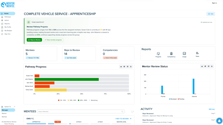Viewport: 223px width, 125px height.
Task: Click the search magnifier icon
Action: click(x=122, y=112)
